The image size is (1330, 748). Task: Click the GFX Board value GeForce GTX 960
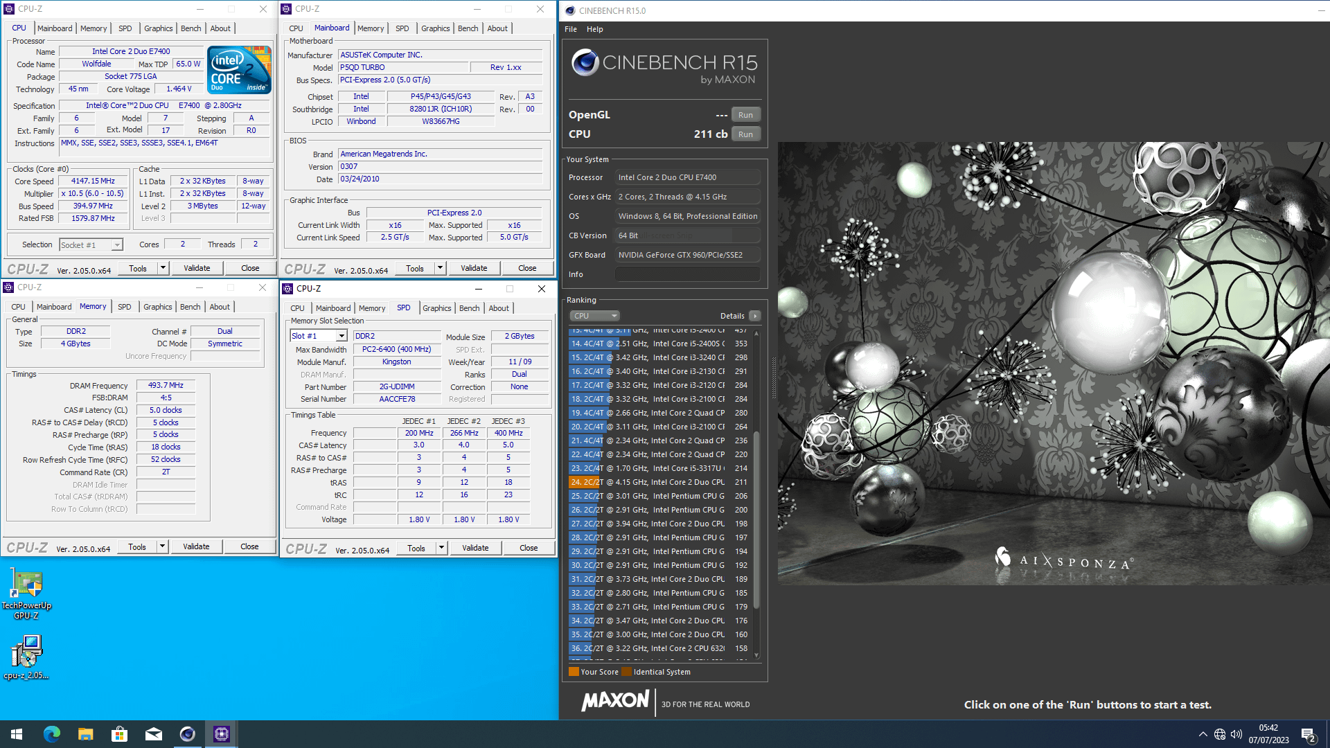pos(688,255)
